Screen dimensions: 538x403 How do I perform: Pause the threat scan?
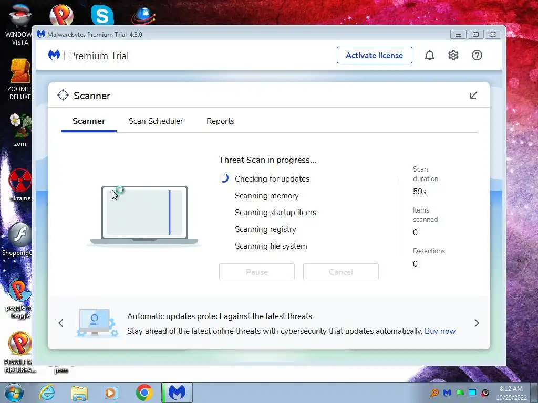click(256, 272)
